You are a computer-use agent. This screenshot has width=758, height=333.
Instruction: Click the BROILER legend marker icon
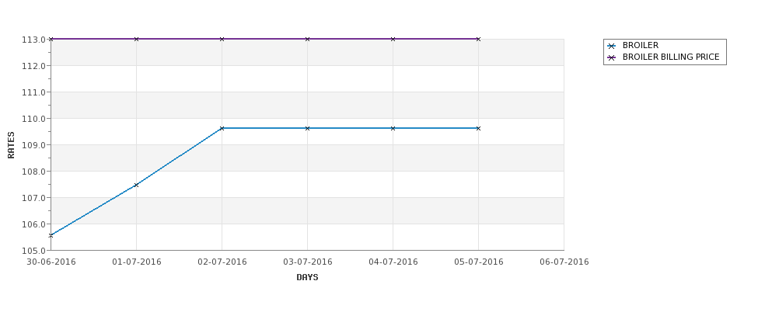[x=611, y=47]
